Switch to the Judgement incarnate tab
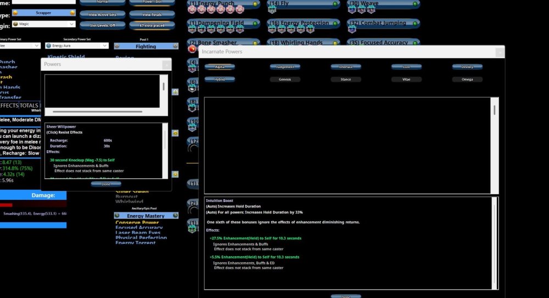 click(x=285, y=67)
